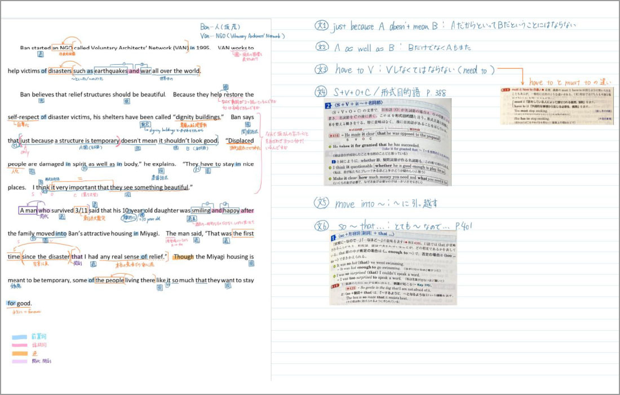Open the S+V+O+it grammar book photo
Screen dimensions: 620x395
(388, 142)
